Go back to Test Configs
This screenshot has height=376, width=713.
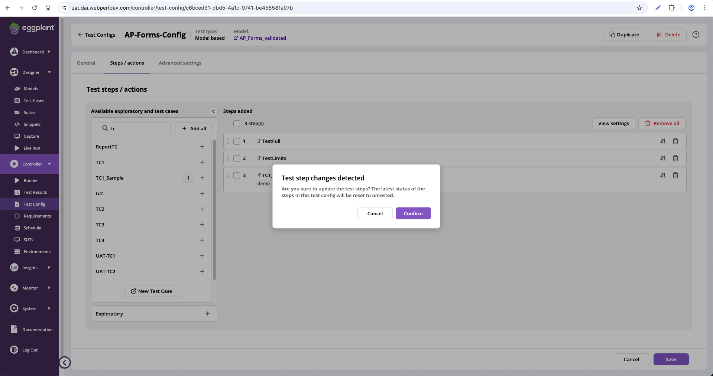[96, 35]
